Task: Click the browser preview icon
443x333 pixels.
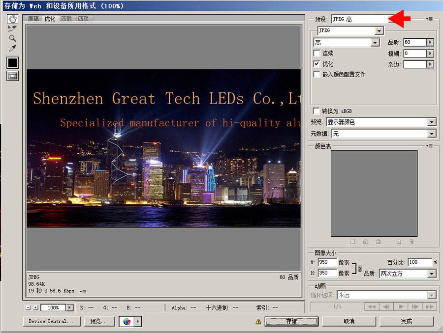Action: 127,321
